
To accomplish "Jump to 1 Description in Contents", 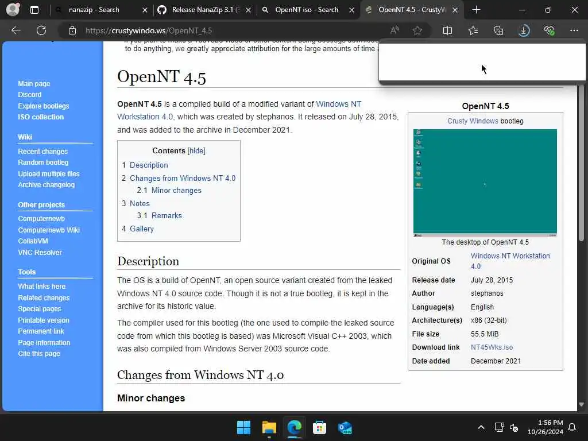I will point(149,165).
